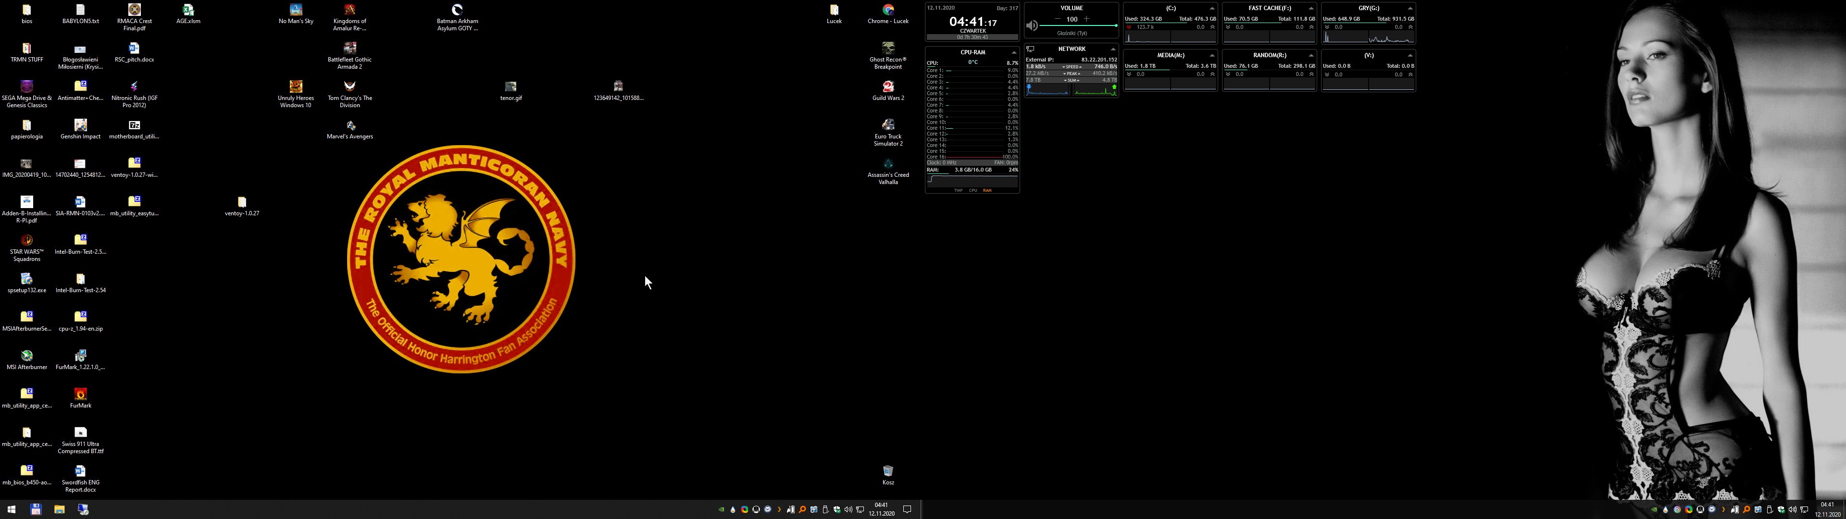Open the Kosz recycle bin
Image resolution: width=1846 pixels, height=519 pixels.
888,472
